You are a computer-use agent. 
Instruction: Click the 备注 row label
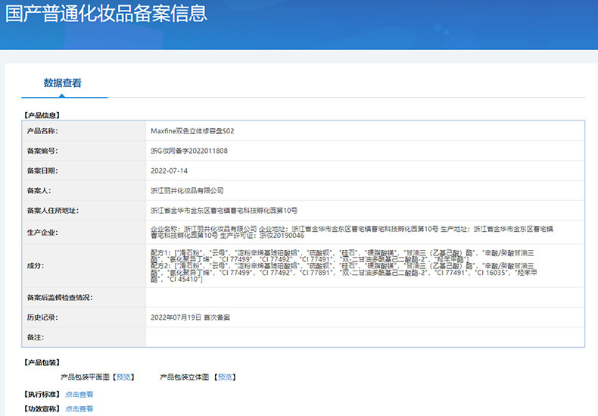(x=35, y=337)
